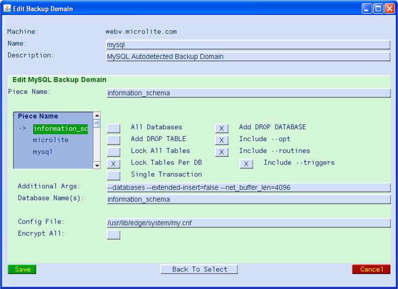Click the webv.microlite.com machine name text
Image resolution: width=398 pixels, height=289 pixels.
click(x=141, y=32)
